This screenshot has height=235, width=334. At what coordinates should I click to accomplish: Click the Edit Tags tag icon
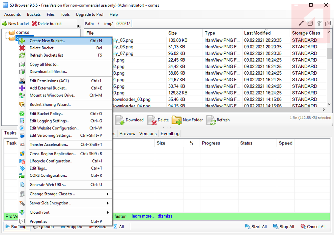click(22, 168)
